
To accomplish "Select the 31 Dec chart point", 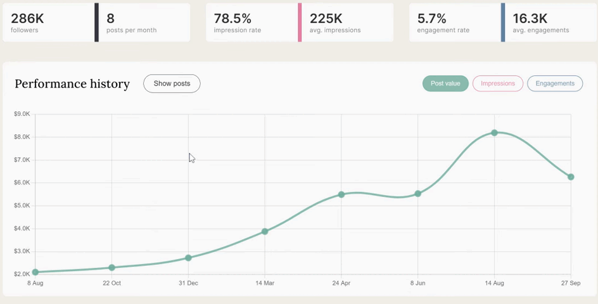I will click(x=188, y=258).
